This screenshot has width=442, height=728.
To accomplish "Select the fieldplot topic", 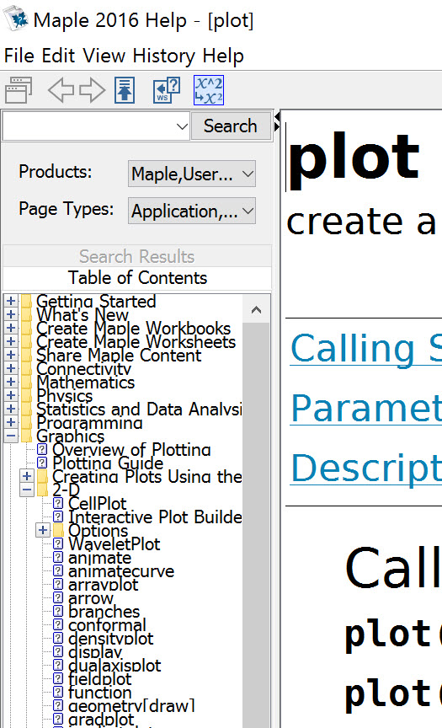I will (99, 678).
